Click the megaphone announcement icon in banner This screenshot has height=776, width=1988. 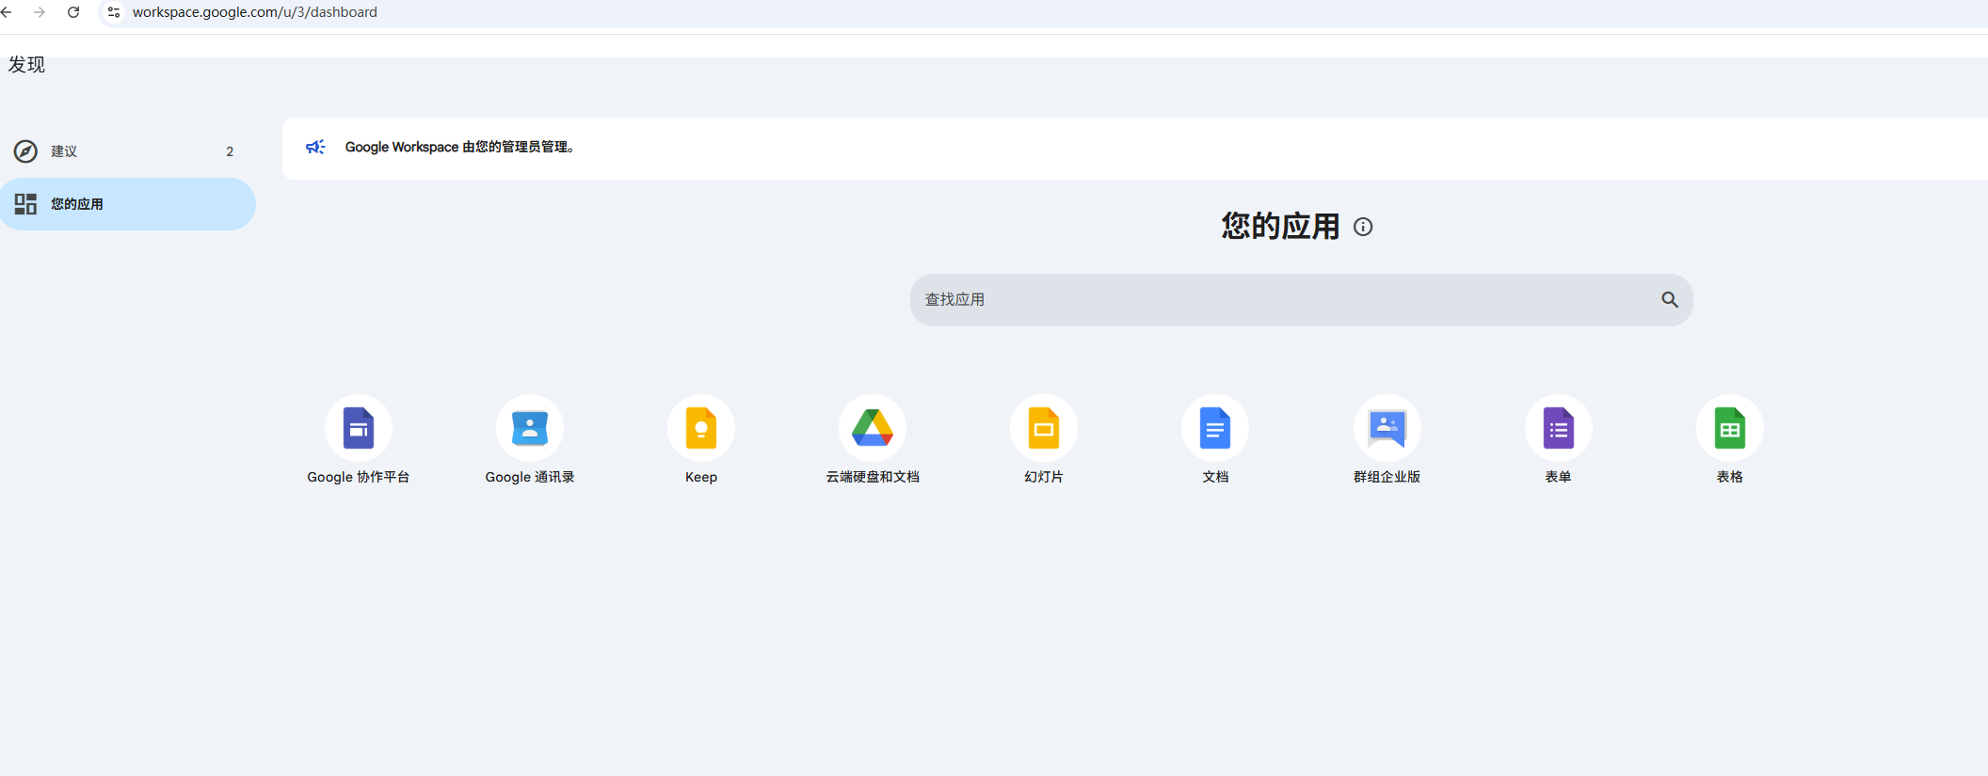[x=315, y=147]
